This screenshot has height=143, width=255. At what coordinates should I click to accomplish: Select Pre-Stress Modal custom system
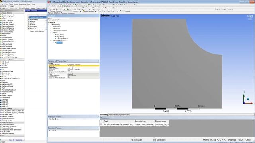pos(7,114)
